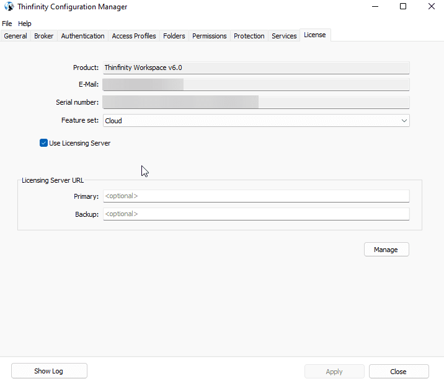Click the Serial number field
The image size is (444, 384).
click(256, 102)
